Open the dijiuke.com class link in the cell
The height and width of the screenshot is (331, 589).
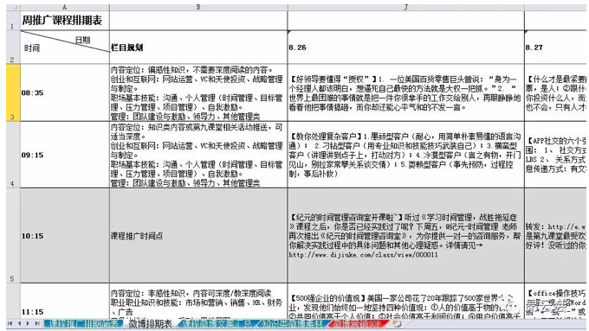pyautogui.click(x=363, y=255)
